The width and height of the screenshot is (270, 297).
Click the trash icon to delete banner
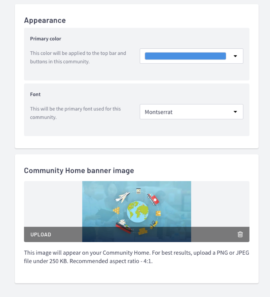(x=240, y=235)
